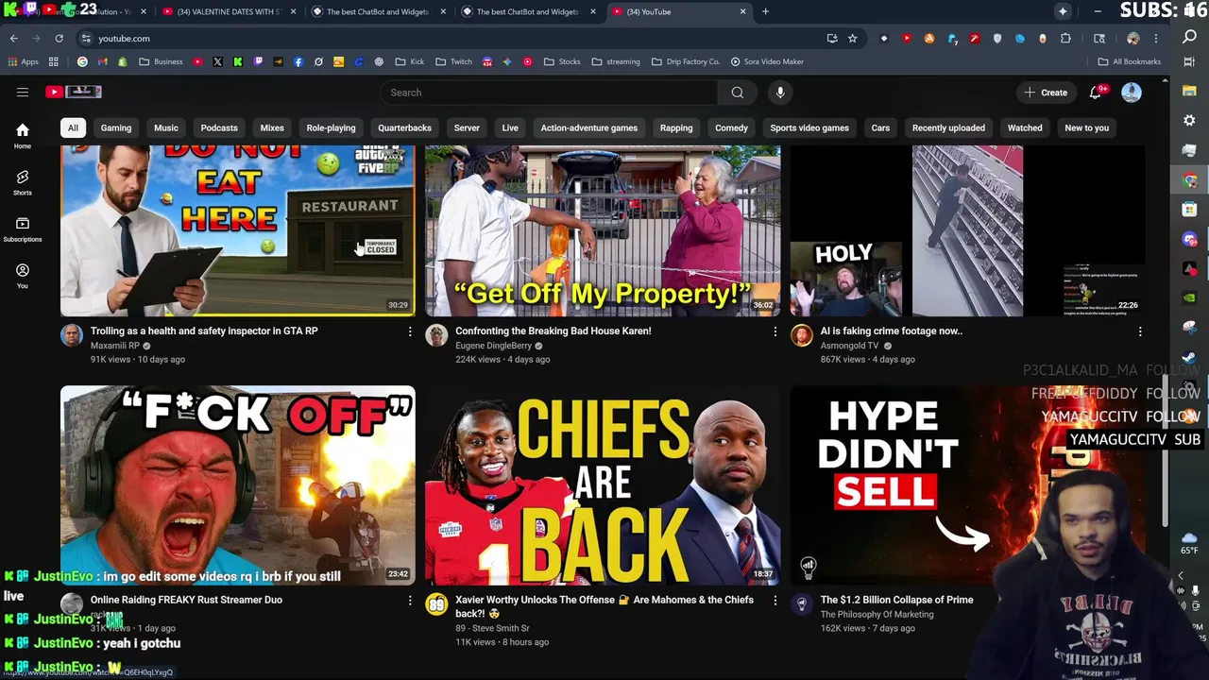Viewport: 1209px width, 680px height.
Task: Select the Comedy filter chip
Action: (x=731, y=127)
